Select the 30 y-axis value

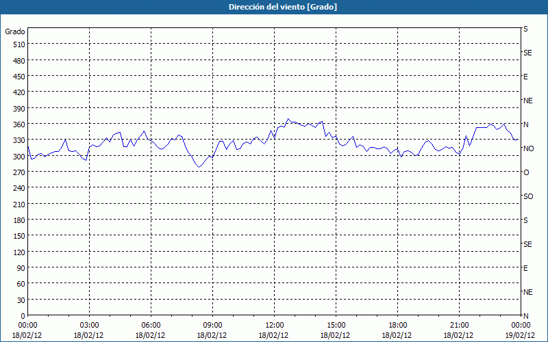pos(21,300)
